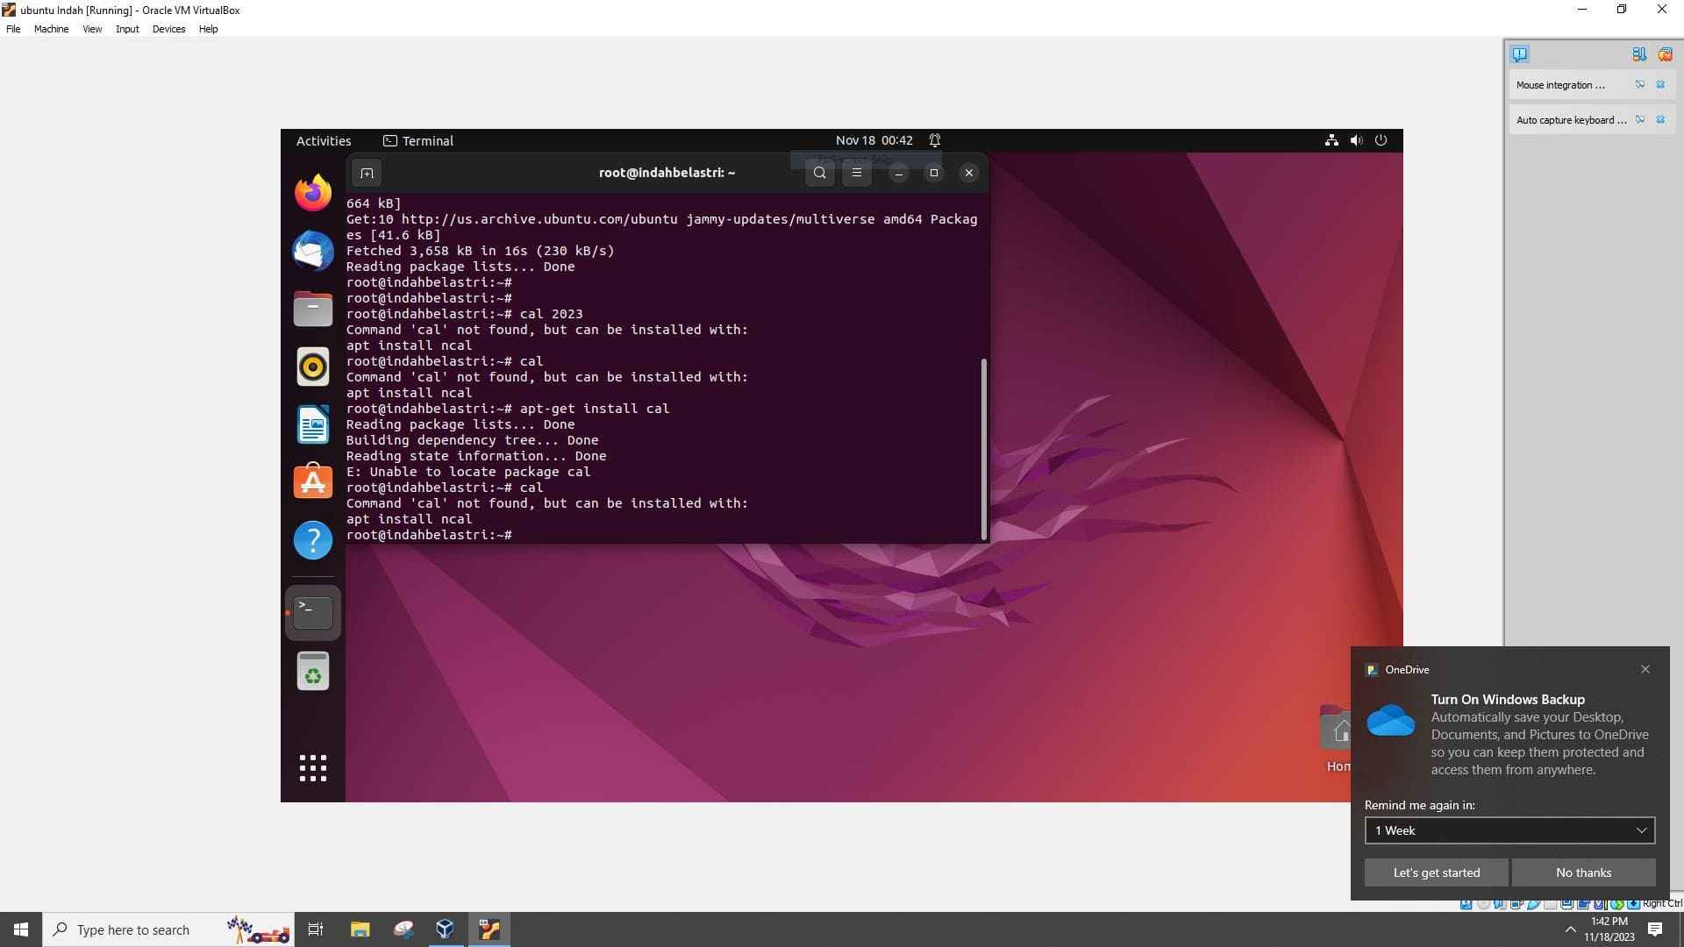Image resolution: width=1684 pixels, height=947 pixels.
Task: Open the Help question-mark icon
Action: tap(312, 540)
